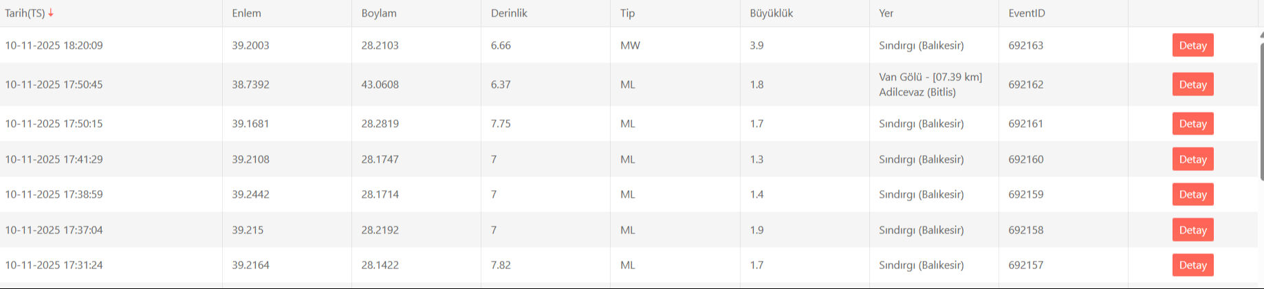Click the 3.9 magnitude cell
The width and height of the screenshot is (1264, 289).
coord(756,45)
